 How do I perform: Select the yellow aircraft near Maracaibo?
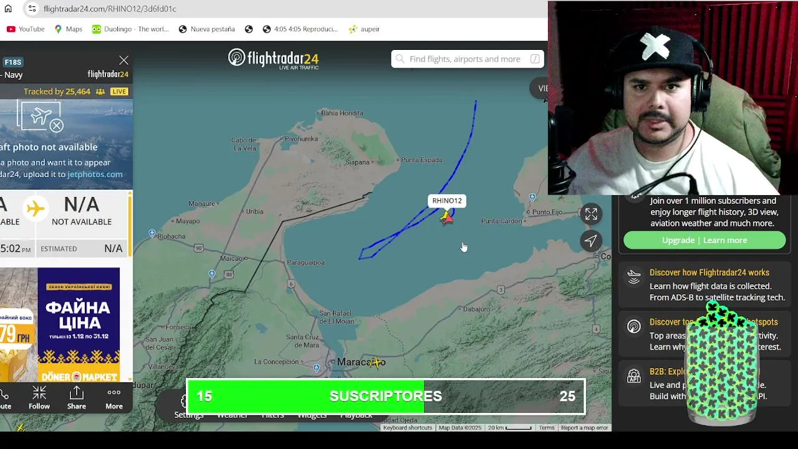375,362
